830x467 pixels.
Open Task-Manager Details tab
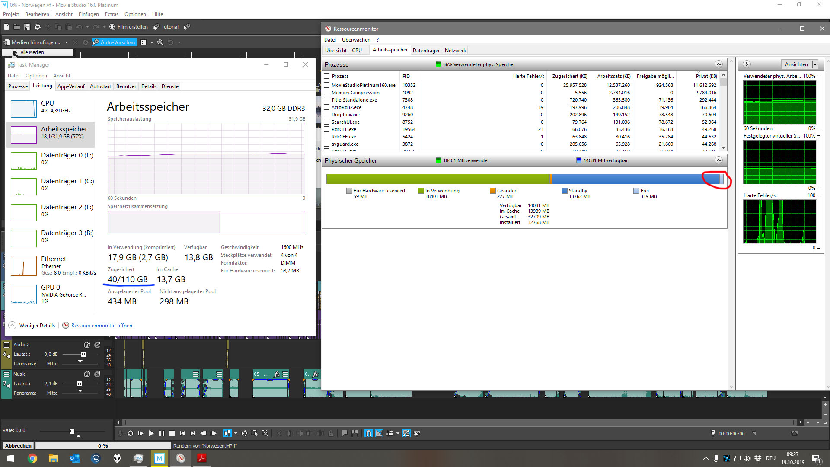(149, 86)
